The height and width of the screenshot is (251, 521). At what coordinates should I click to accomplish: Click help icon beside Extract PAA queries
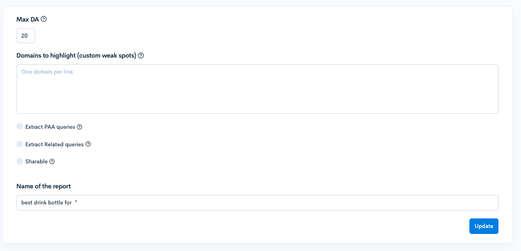coord(80,127)
